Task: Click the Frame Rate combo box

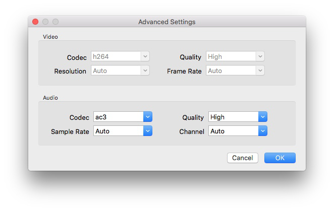Action: (235, 71)
